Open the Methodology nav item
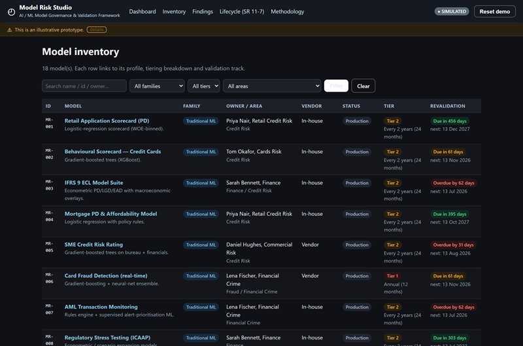 point(288,12)
